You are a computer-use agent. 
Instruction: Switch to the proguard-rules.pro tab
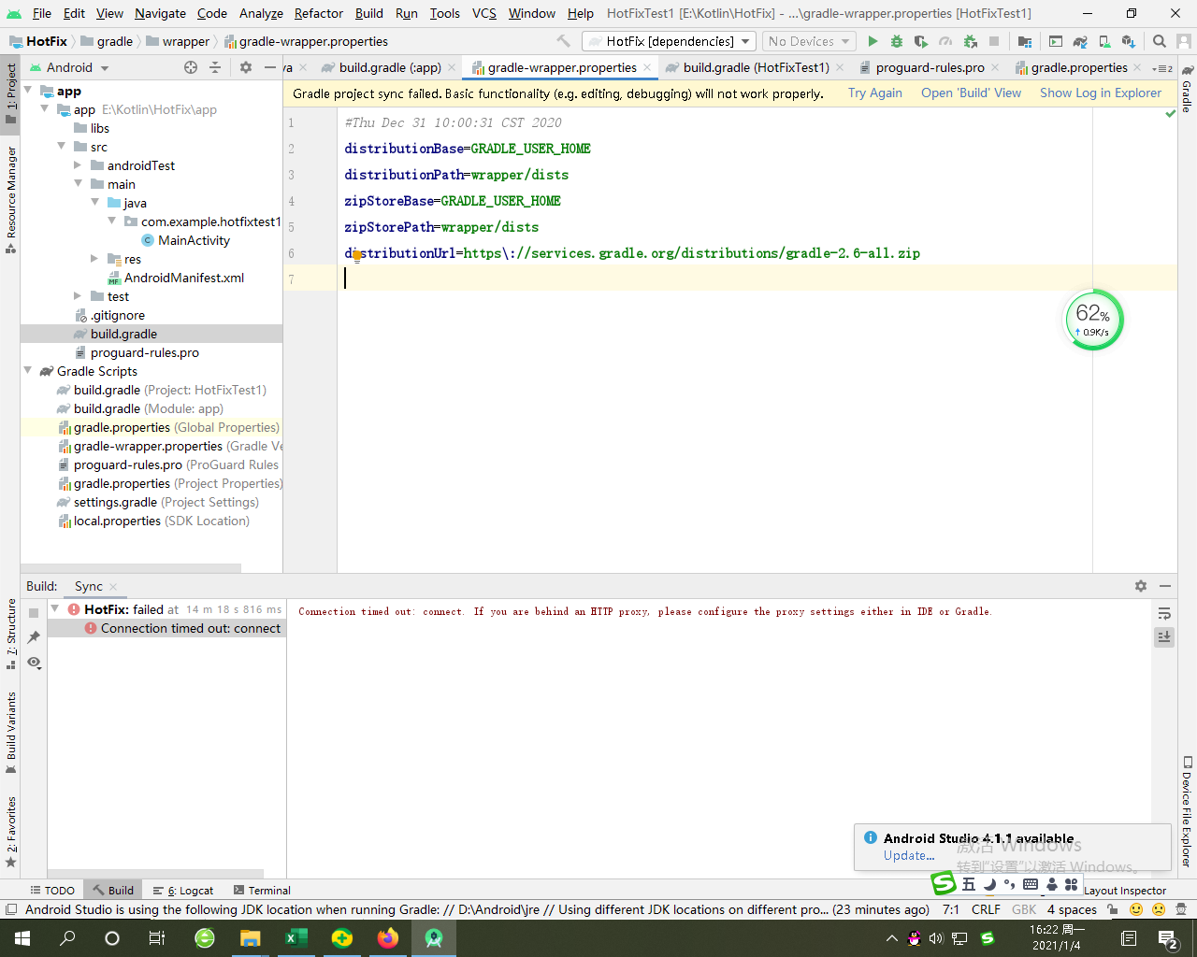[930, 67]
